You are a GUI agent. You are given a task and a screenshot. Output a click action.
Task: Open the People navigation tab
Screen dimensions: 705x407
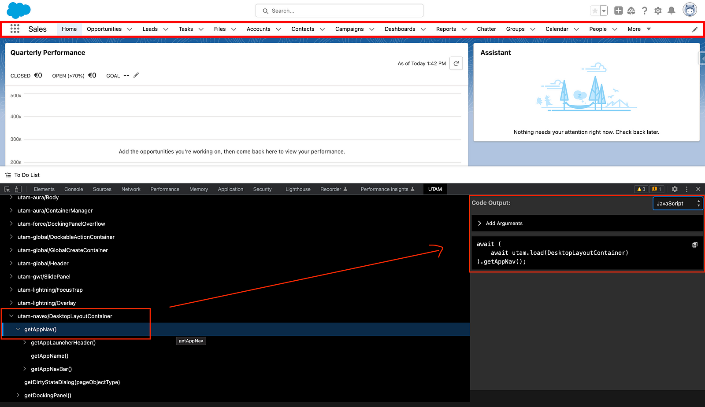598,29
